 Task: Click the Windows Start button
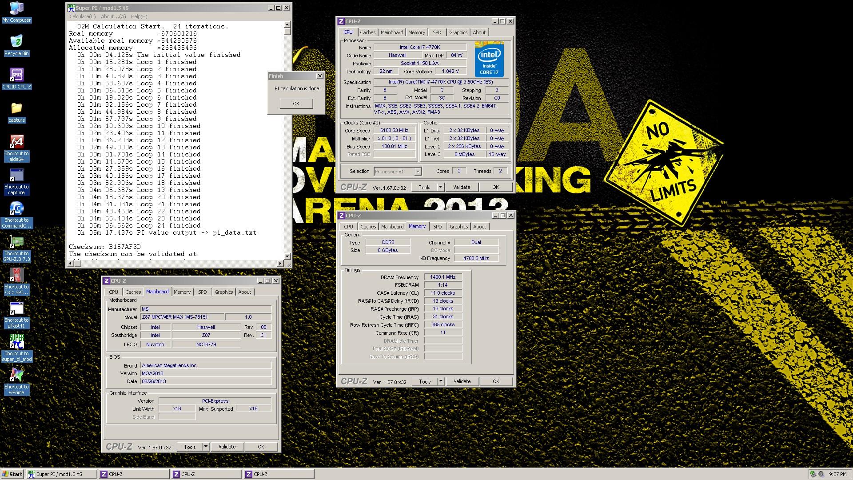(x=12, y=474)
